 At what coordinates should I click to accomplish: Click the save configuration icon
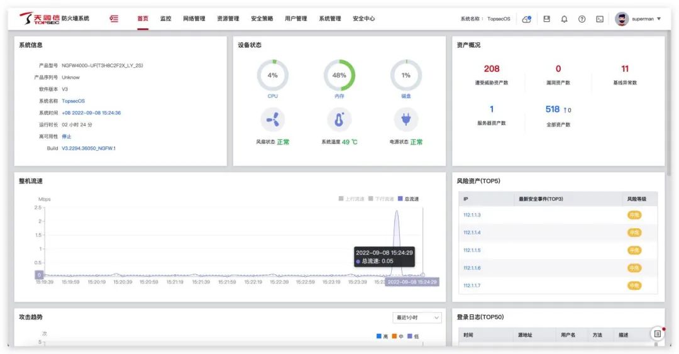click(x=546, y=19)
